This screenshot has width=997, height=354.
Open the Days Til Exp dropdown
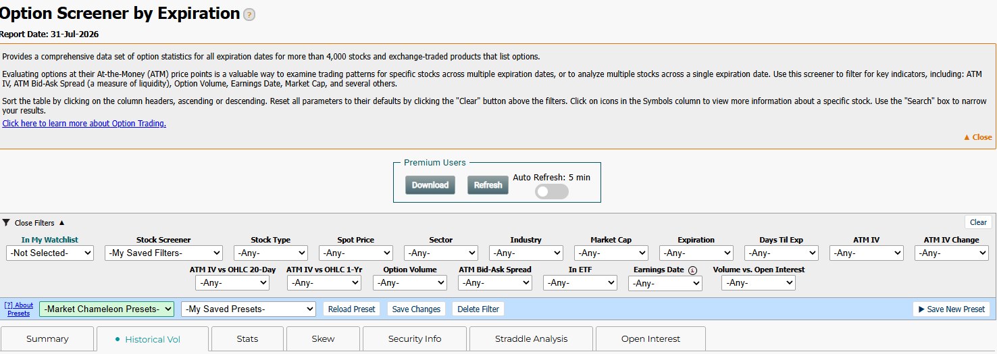(782, 253)
